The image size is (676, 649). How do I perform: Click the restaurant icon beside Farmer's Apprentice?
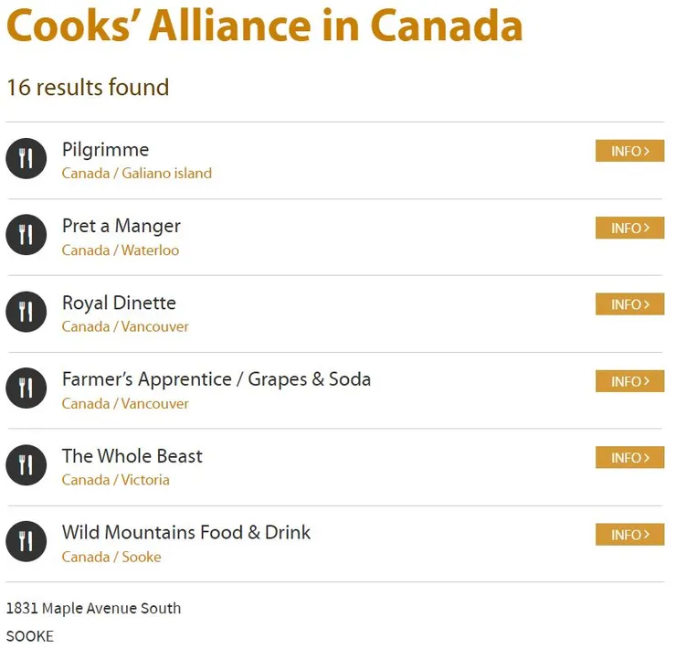[26, 389]
